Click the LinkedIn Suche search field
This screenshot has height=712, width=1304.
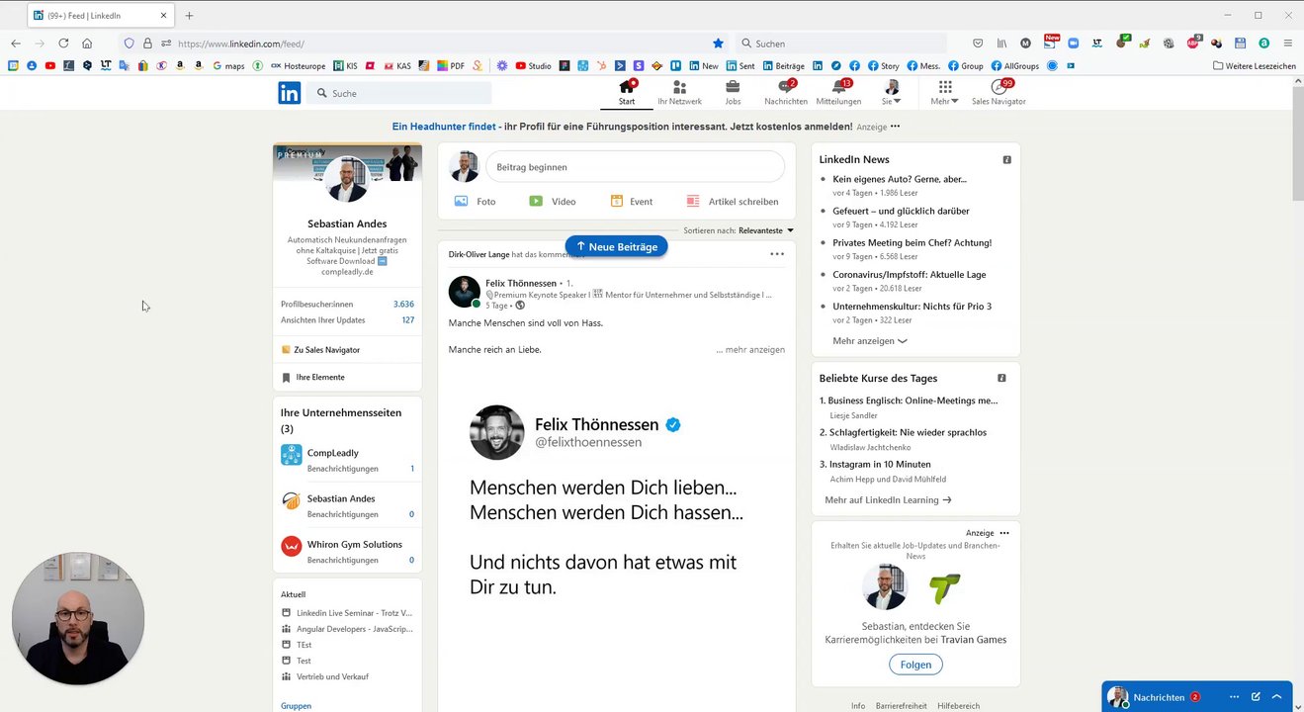pyautogui.click(x=399, y=93)
